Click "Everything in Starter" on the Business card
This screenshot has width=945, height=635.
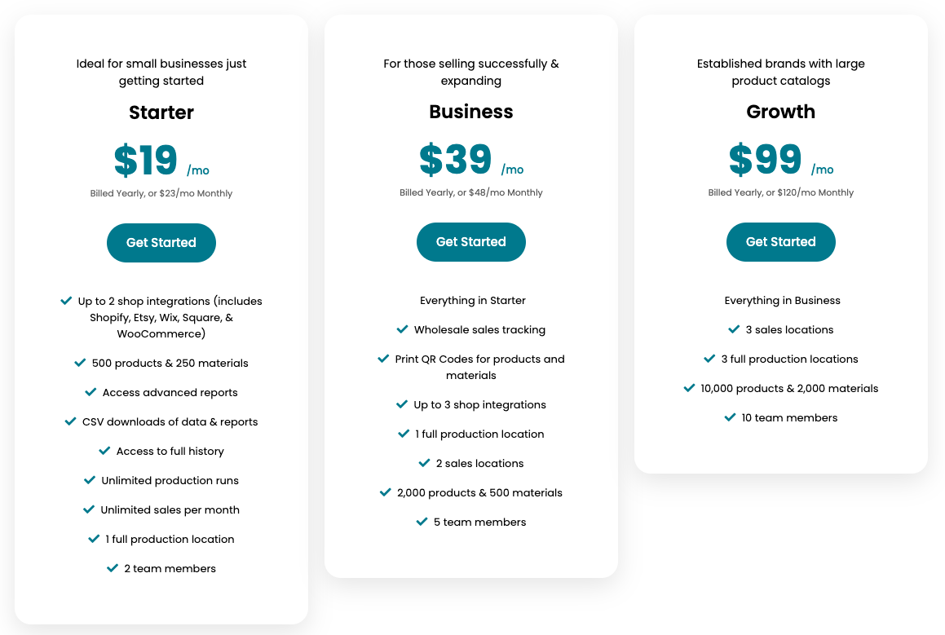(471, 300)
